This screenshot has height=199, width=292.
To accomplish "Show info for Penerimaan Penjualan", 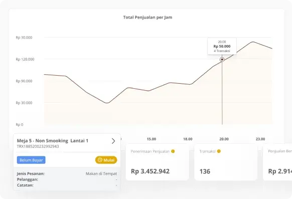I will 173,151.
